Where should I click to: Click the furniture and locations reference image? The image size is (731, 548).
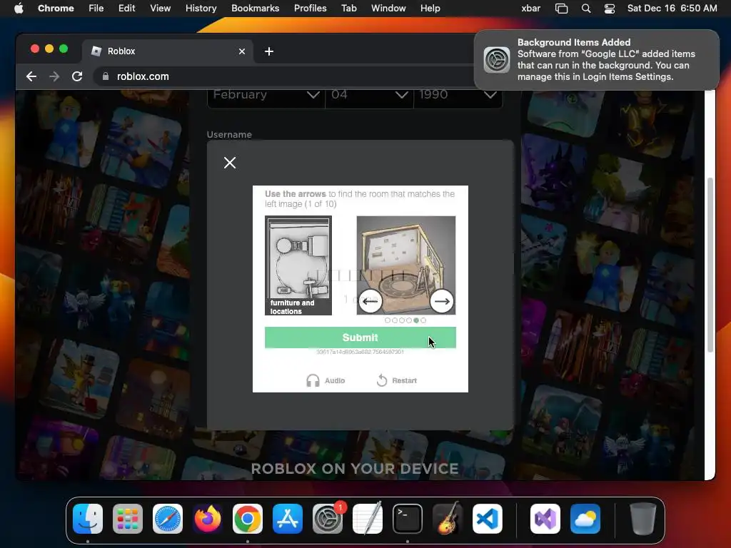[x=298, y=265]
